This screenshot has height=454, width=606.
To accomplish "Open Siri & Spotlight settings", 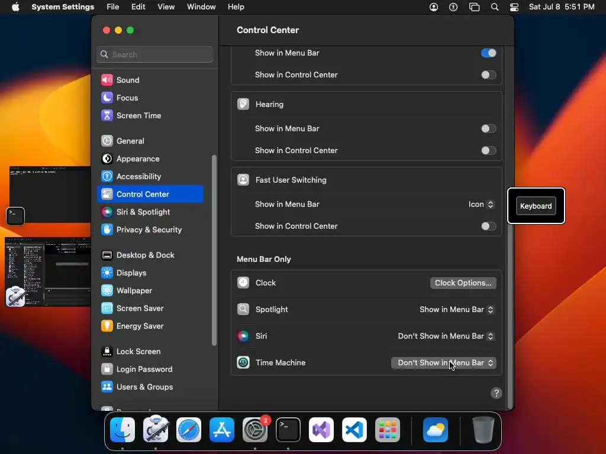I will 150,212.
